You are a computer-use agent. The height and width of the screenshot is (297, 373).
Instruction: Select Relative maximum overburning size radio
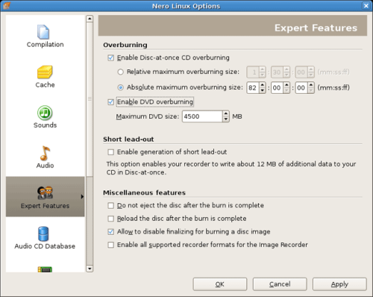click(120, 72)
